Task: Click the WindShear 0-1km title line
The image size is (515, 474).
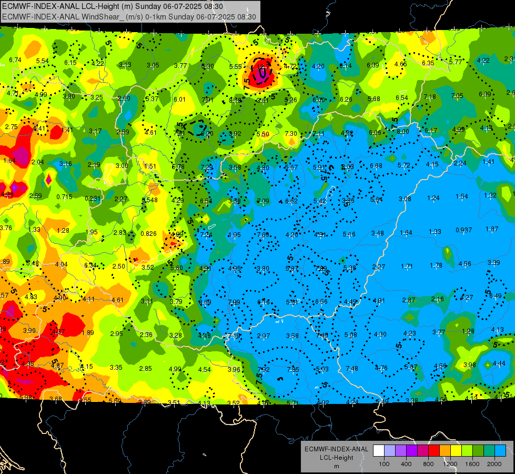Action: point(129,17)
